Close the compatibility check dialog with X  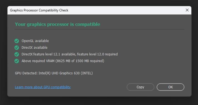[187, 10]
